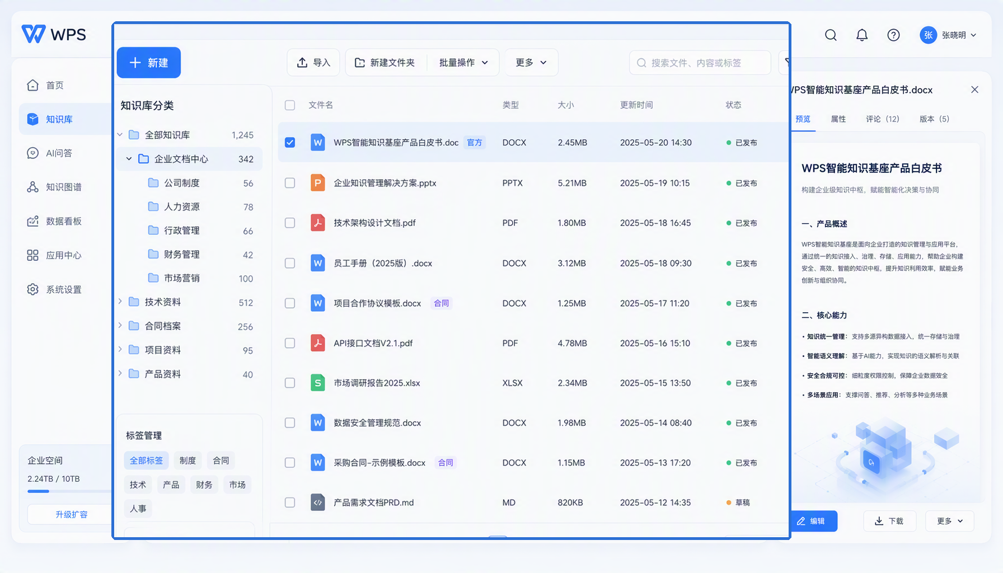Viewport: 1003px width, 573px height.
Task: Focus the 搜索文件、内容或标签 search field
Action: tap(700, 63)
